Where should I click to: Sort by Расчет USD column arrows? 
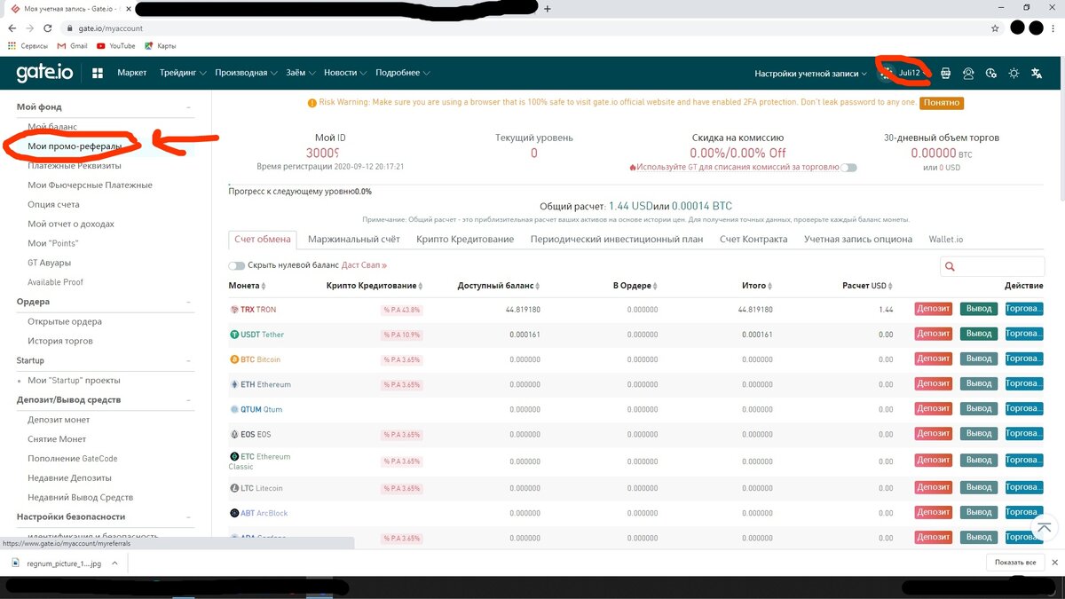pos(891,286)
